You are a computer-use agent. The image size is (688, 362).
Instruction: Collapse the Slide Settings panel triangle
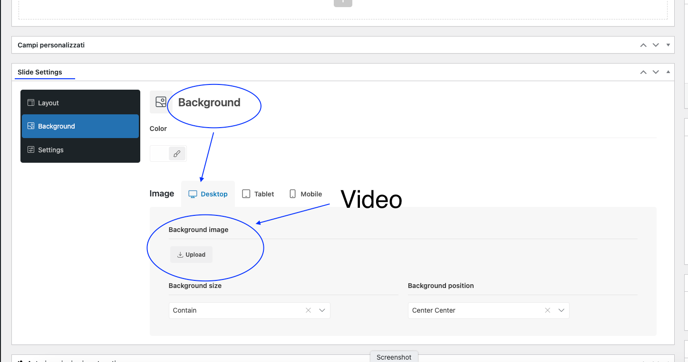click(x=668, y=72)
